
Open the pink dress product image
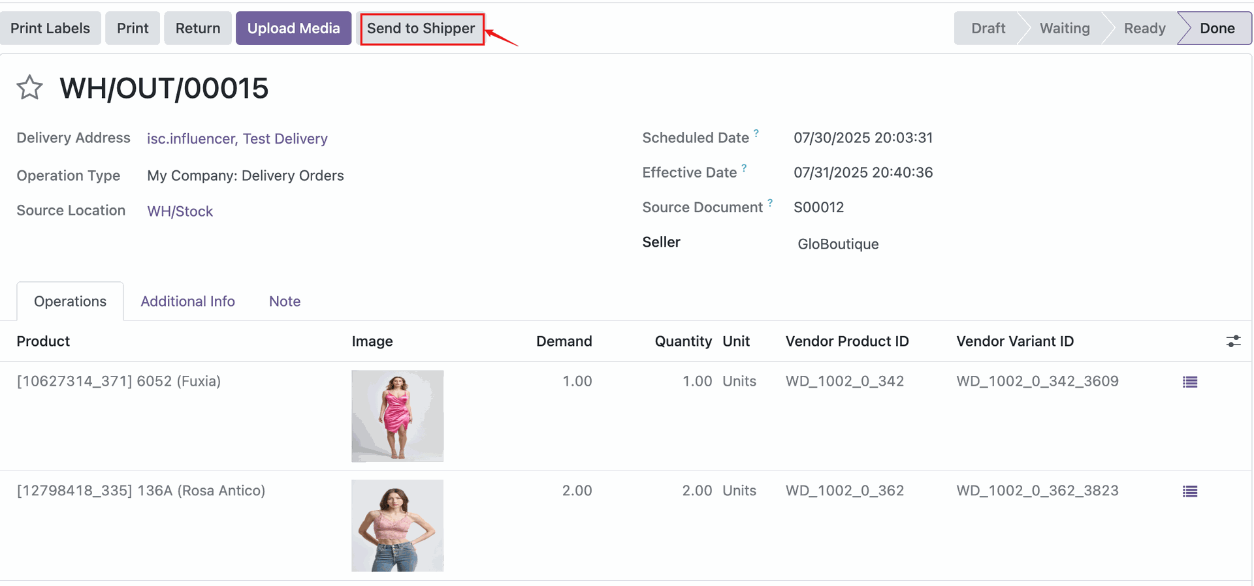click(397, 416)
